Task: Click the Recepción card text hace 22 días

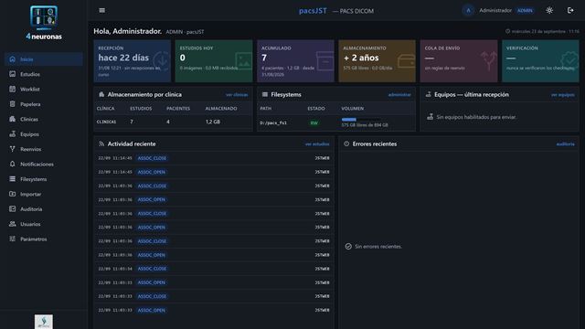Action: pyautogui.click(x=123, y=58)
